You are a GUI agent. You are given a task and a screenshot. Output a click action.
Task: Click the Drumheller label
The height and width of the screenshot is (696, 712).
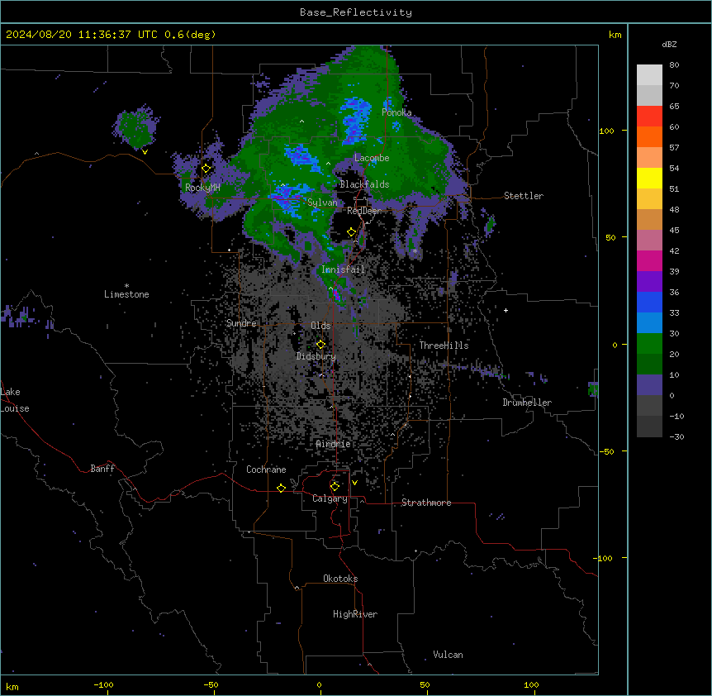click(527, 403)
